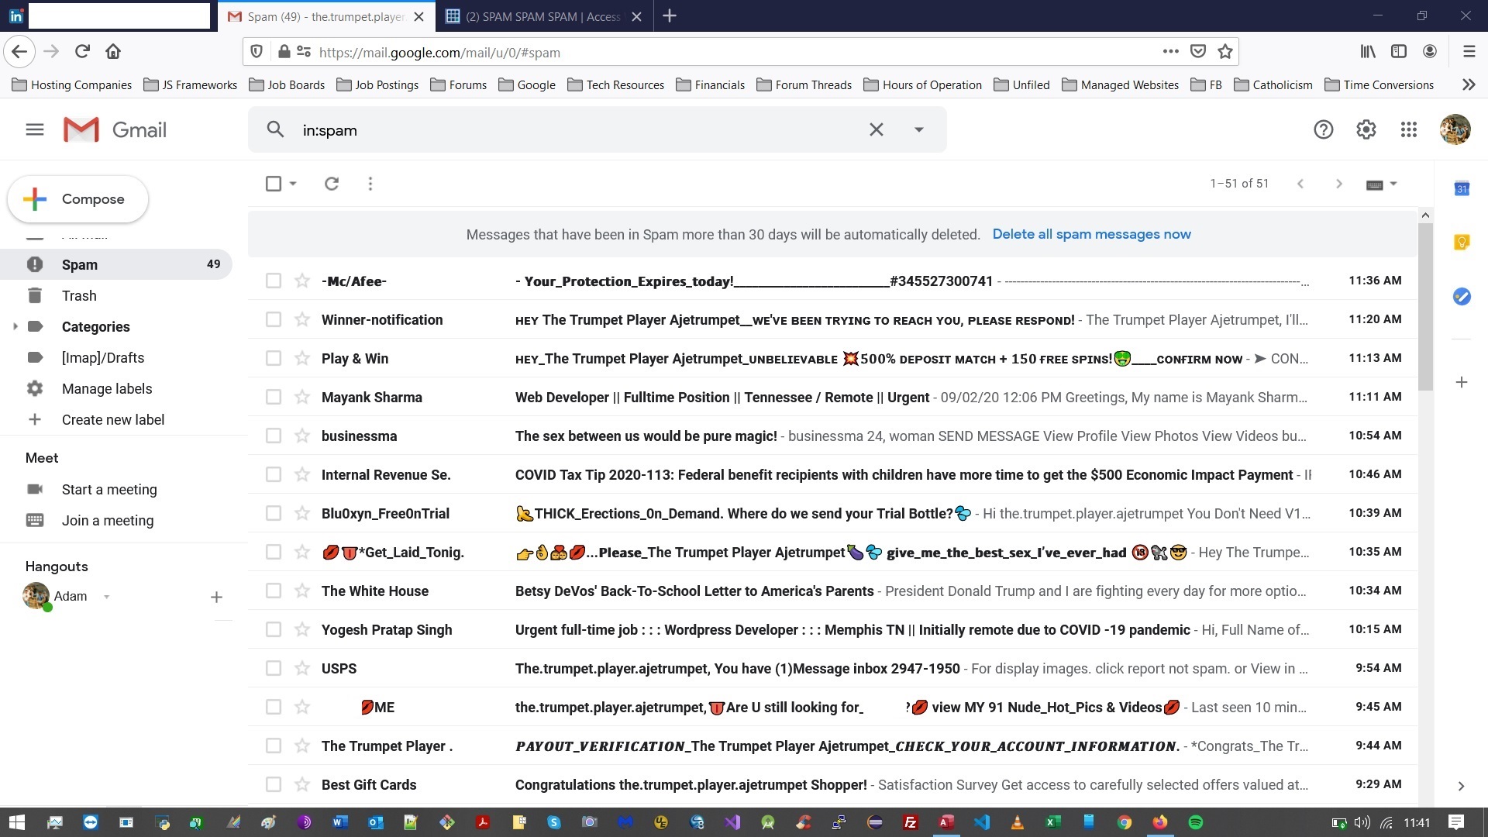
Task: Star the businessma email
Action: (302, 436)
